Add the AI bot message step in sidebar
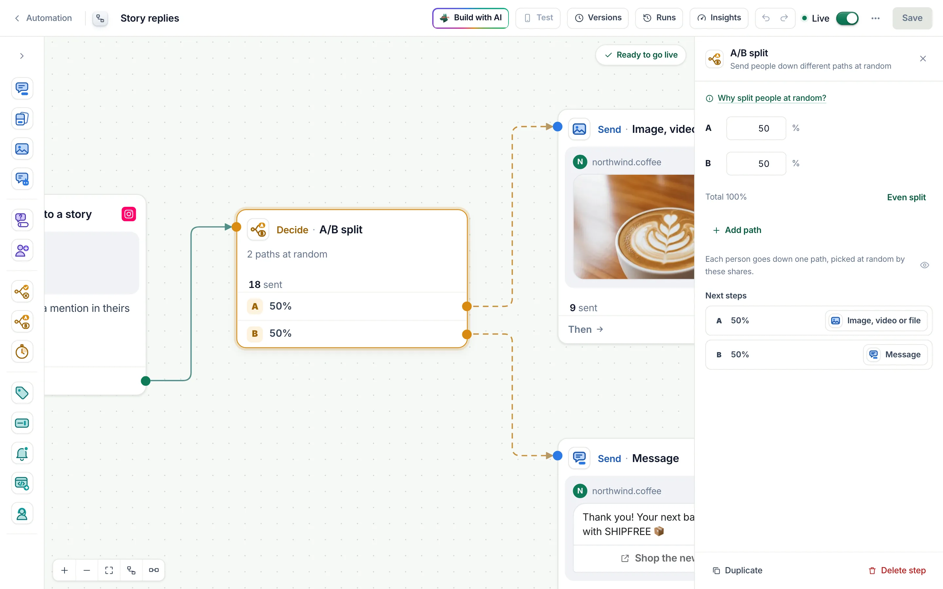The width and height of the screenshot is (943, 589). click(22, 179)
